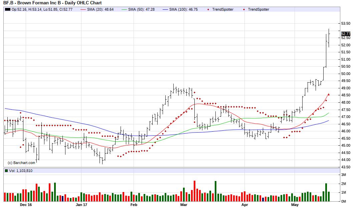Screen dimensions: 354x215
Task: Click the 'Dec 16' date axis label
Action: point(26,205)
